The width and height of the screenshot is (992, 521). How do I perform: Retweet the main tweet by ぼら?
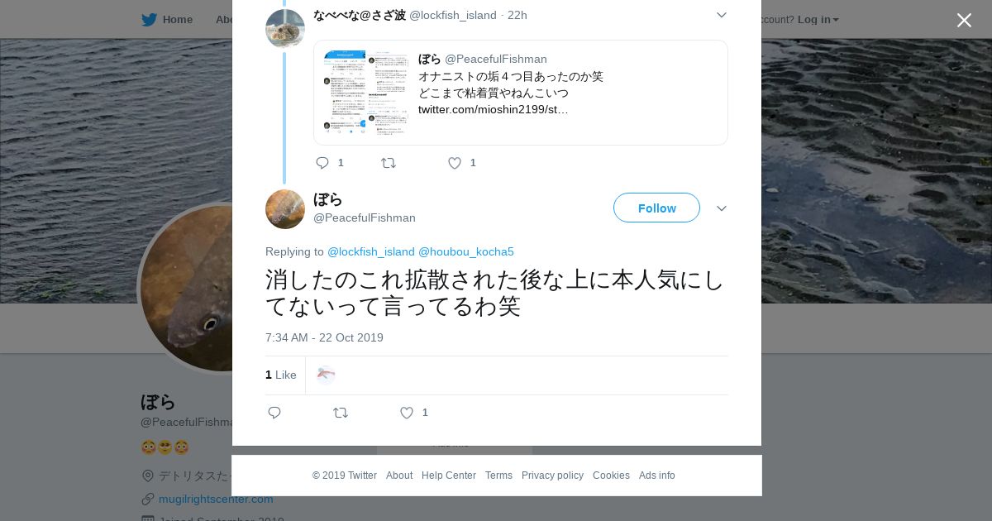pos(341,413)
